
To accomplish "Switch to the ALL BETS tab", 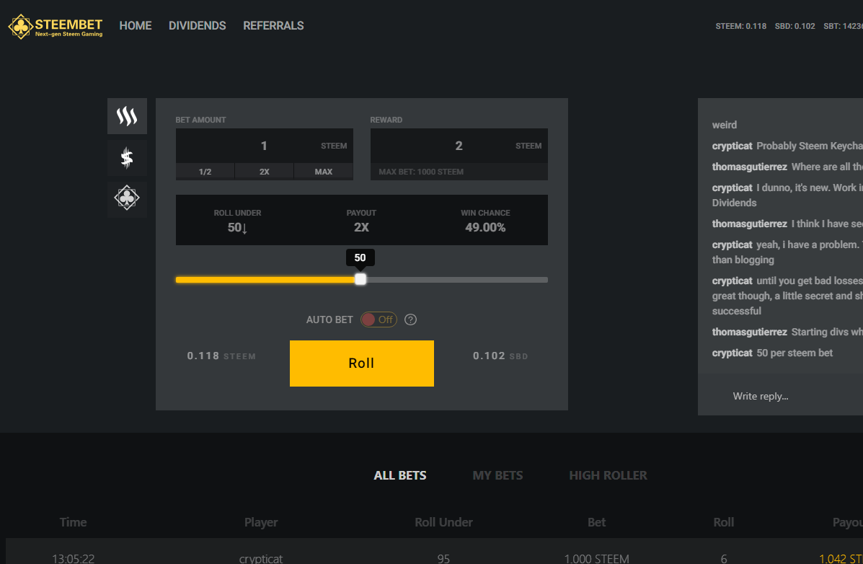I will [x=400, y=475].
